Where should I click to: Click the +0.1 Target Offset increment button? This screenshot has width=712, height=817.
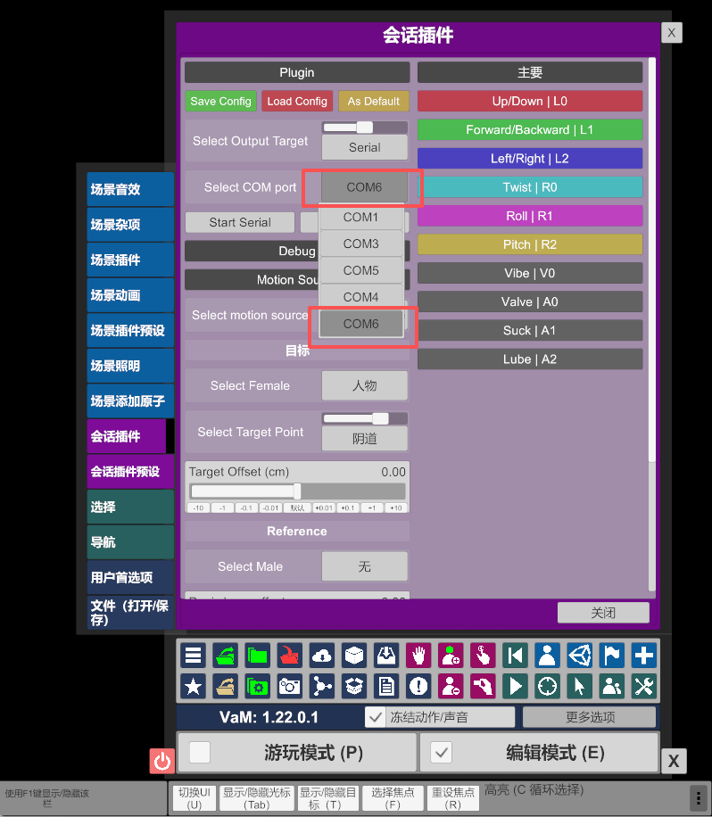pos(348,508)
